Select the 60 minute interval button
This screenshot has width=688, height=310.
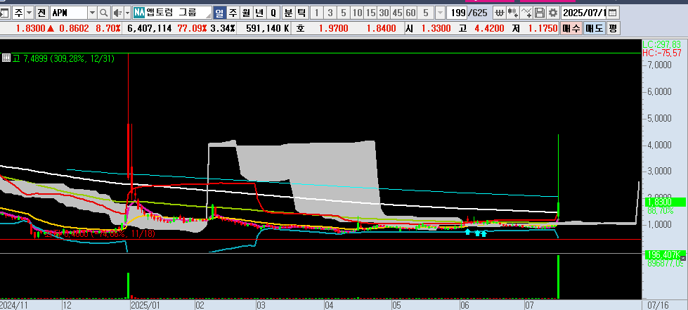tap(410, 13)
